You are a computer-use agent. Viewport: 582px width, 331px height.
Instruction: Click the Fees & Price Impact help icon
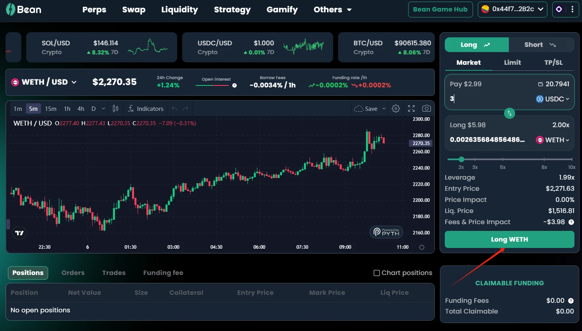pyautogui.click(x=571, y=222)
